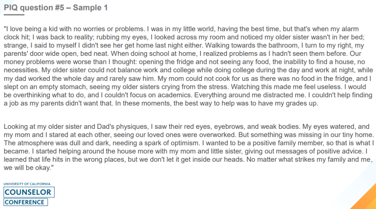The height and width of the screenshot is (209, 376).
Task: Click the "UNIVERSITY OF CALIFORNIA" logo text
Action: pyautogui.click(x=27, y=184)
